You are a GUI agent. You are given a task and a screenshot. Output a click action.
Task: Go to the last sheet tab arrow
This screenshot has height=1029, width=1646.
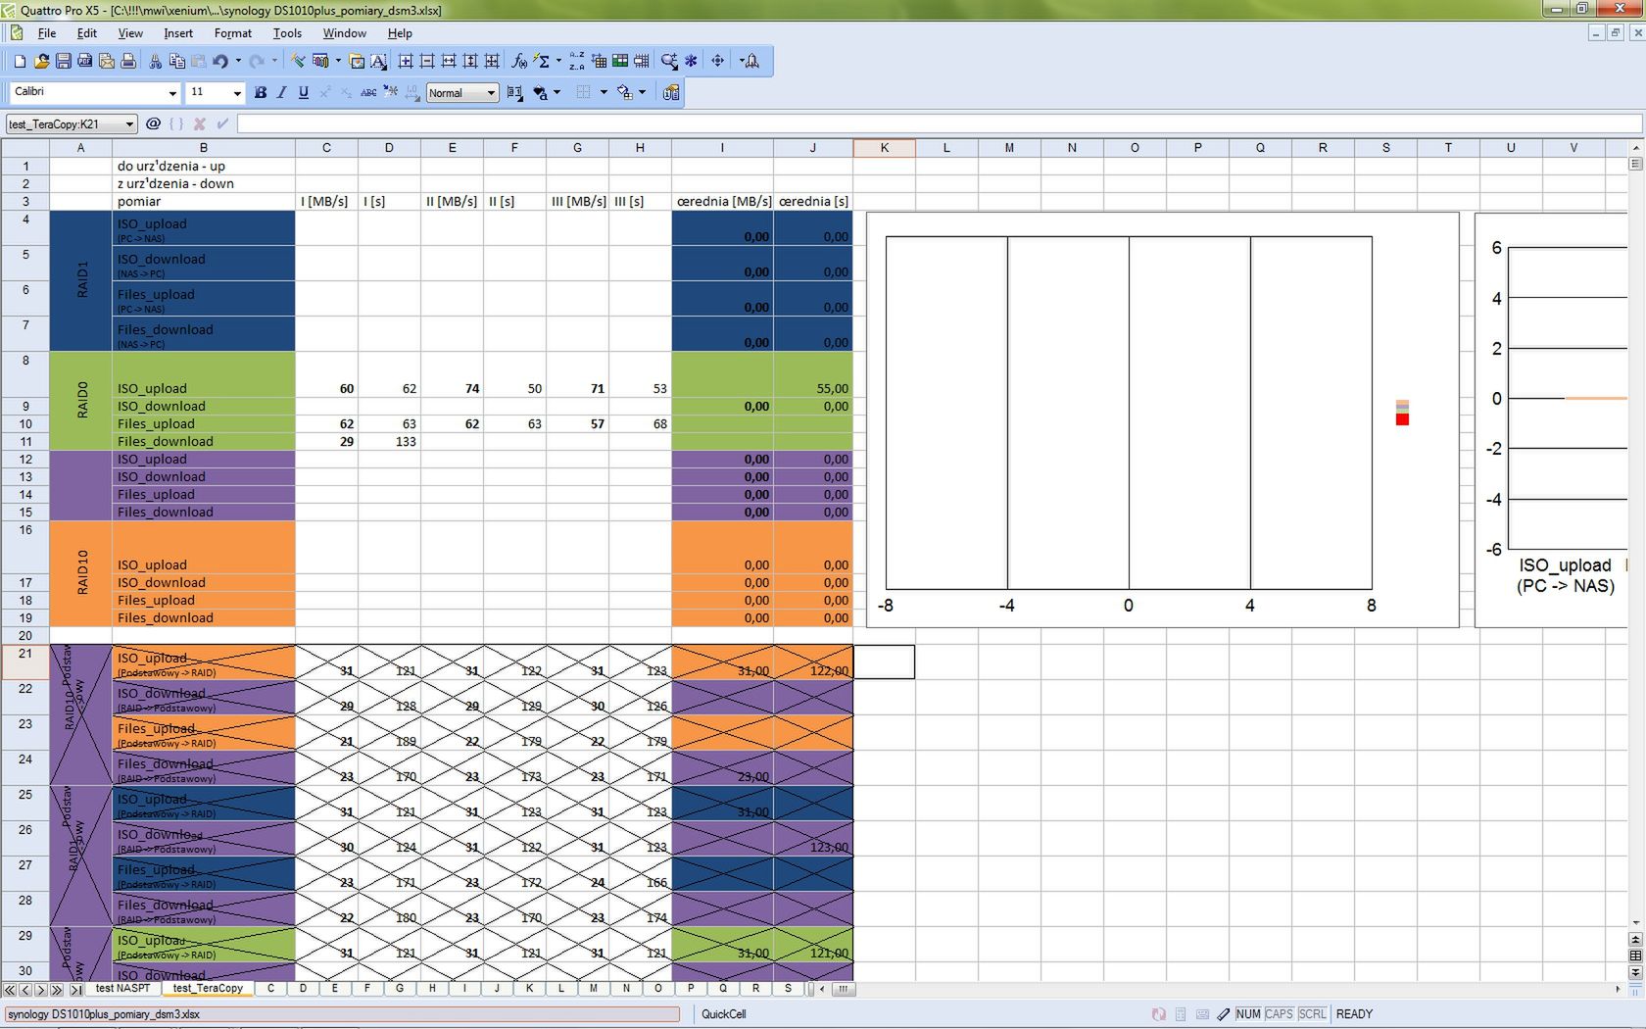pyautogui.click(x=75, y=990)
